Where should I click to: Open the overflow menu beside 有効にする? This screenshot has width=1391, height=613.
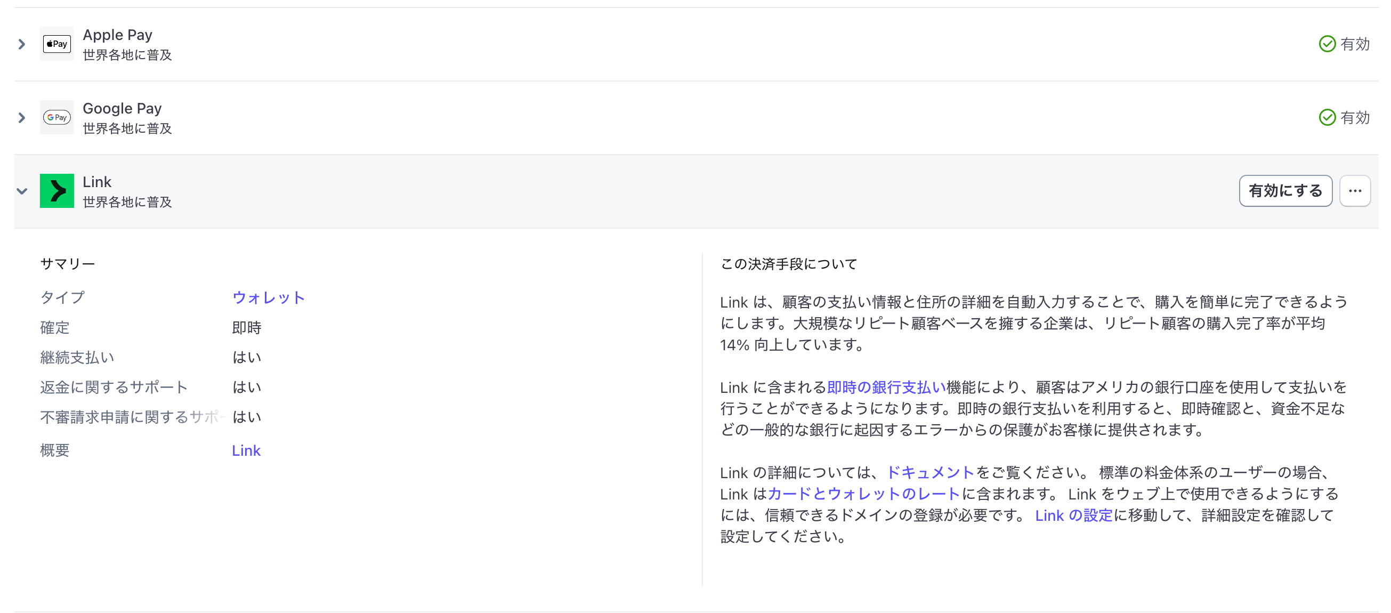coord(1355,191)
